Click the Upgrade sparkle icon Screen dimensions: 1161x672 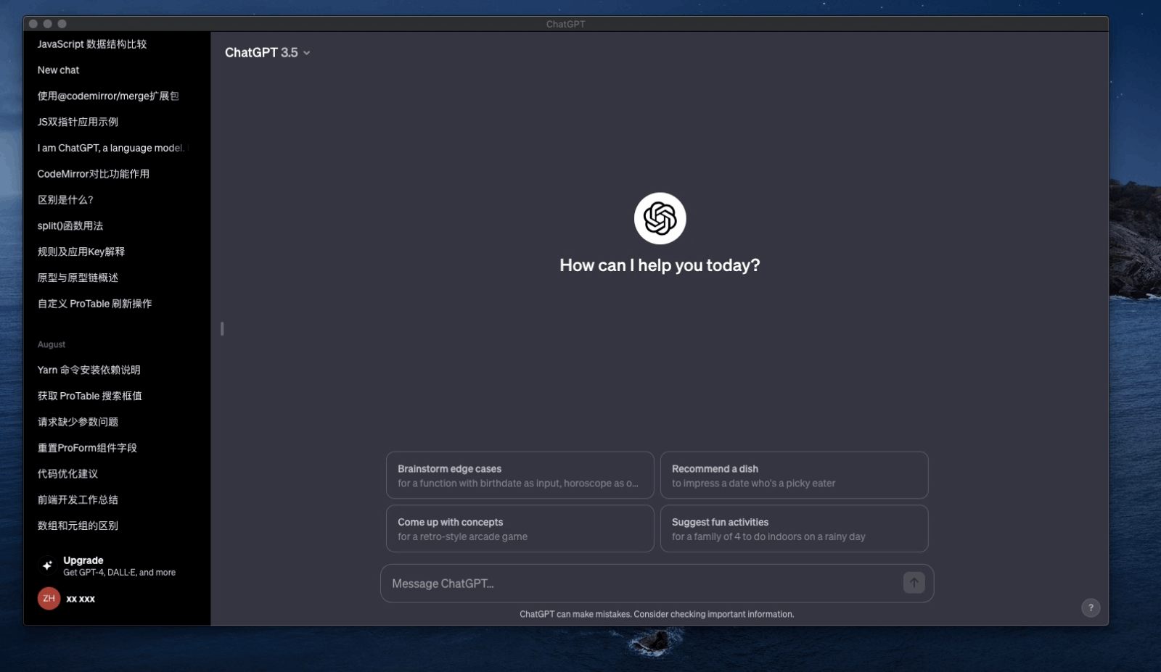[47, 565]
